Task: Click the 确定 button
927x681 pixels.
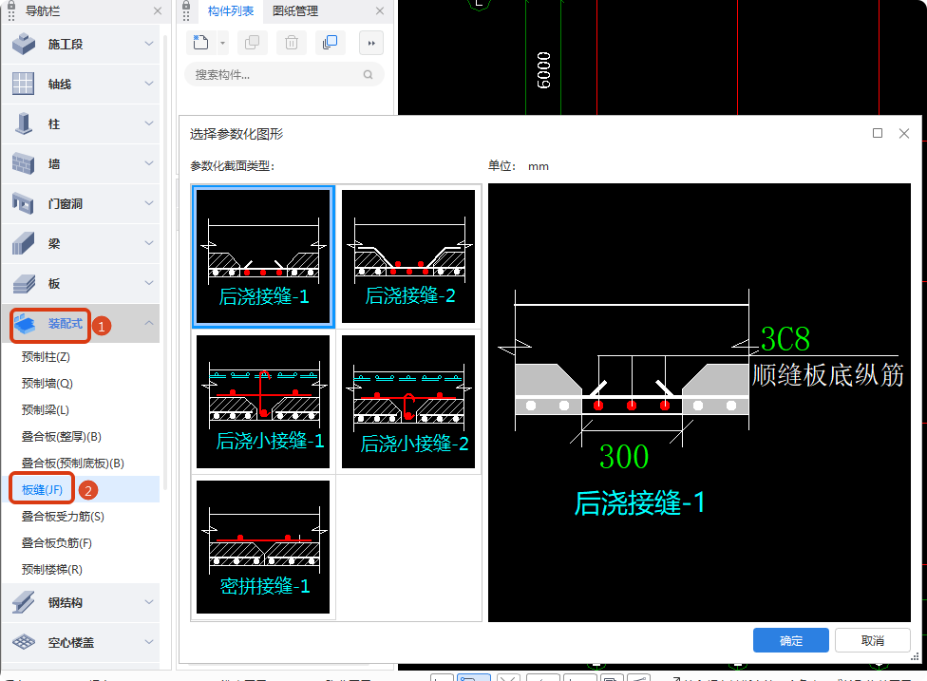Action: click(790, 640)
